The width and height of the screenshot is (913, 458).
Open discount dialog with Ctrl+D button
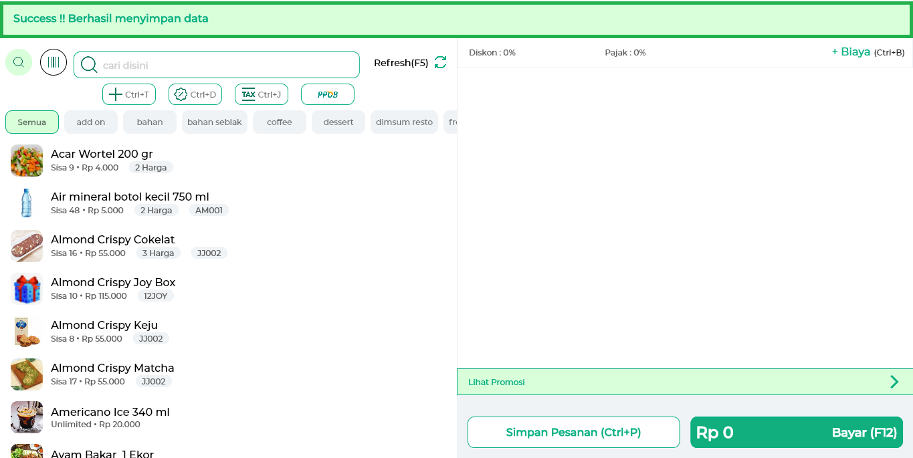click(195, 94)
